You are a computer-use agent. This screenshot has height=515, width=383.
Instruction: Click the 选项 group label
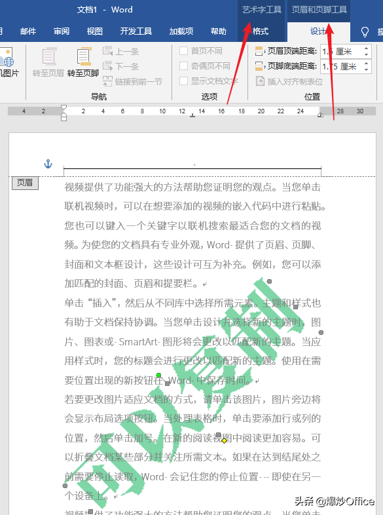tap(210, 96)
